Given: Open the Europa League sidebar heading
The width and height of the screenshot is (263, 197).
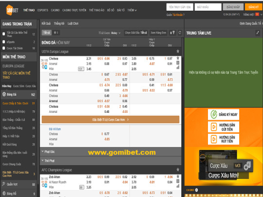Looking at the screenshot, I should tap(14, 66).
